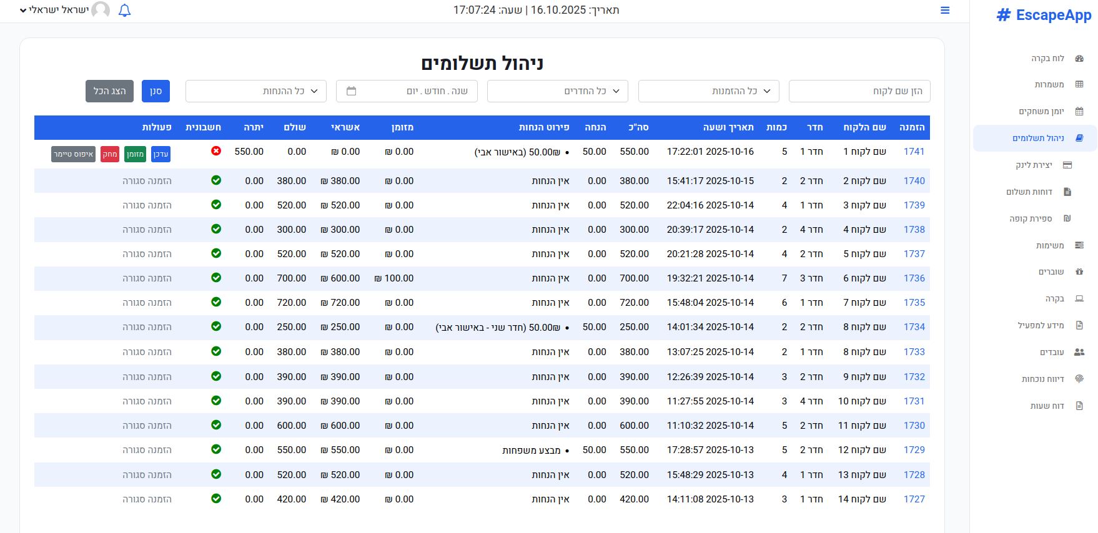This screenshot has height=533, width=1098.
Task: Click the green invoice checkmark for order 1740
Action: 216,180
